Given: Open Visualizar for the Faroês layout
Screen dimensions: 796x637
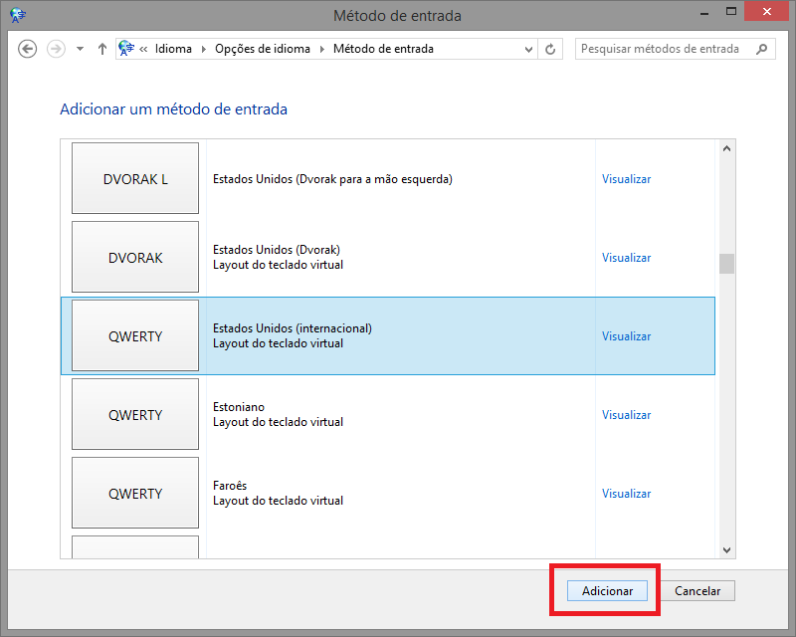Looking at the screenshot, I should tap(626, 493).
